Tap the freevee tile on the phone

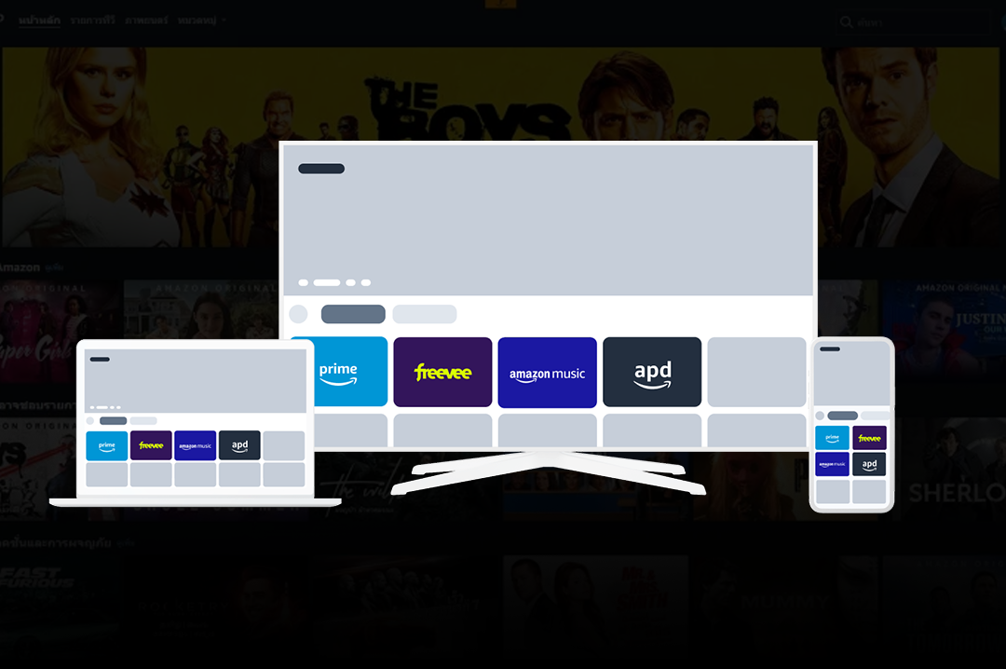click(869, 438)
